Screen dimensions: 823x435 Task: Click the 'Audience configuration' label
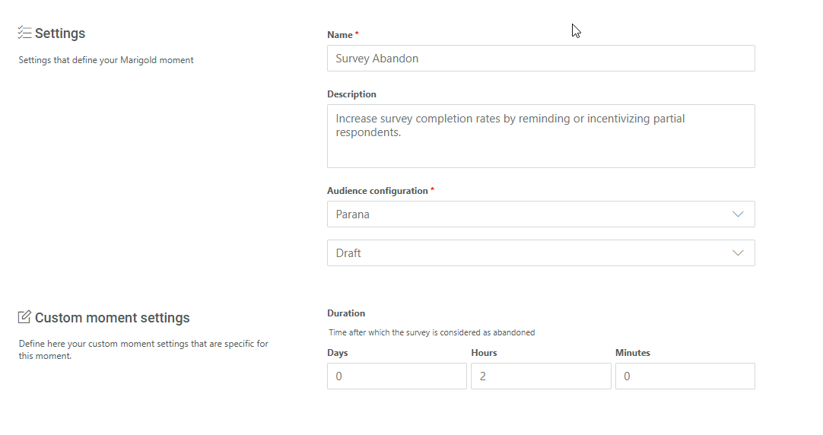[x=377, y=191]
